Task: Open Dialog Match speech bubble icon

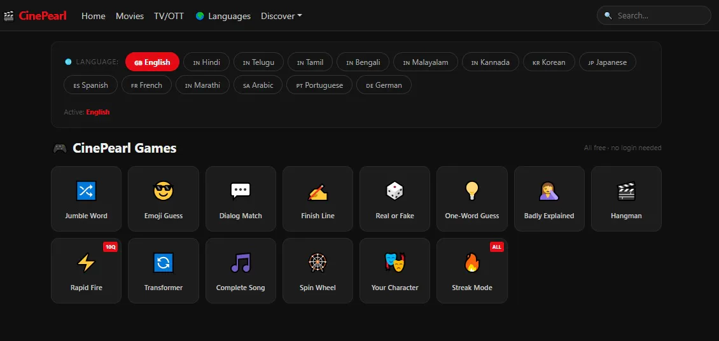Action: pos(241,191)
